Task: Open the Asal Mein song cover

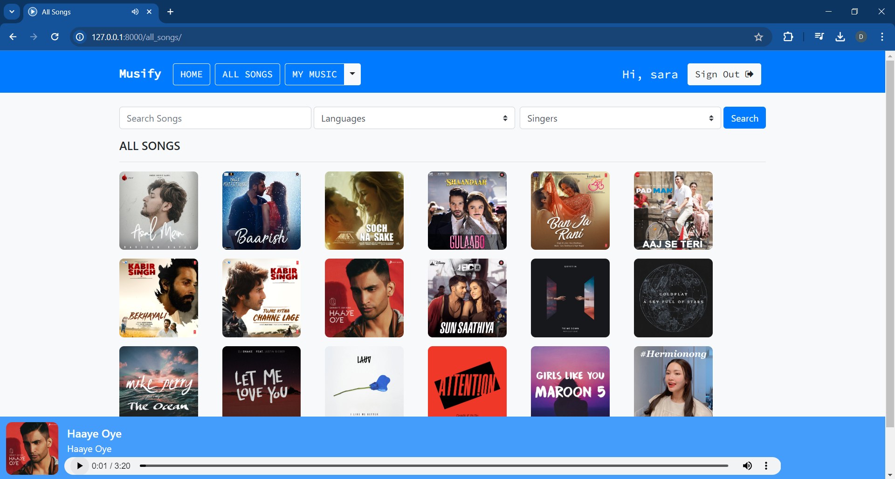Action: 158,211
